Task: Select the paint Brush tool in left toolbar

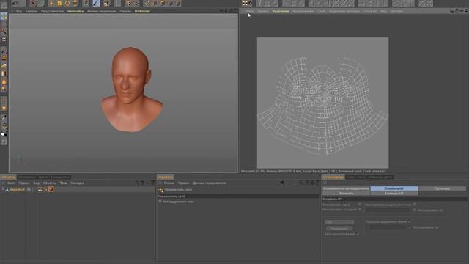Action: point(4,51)
